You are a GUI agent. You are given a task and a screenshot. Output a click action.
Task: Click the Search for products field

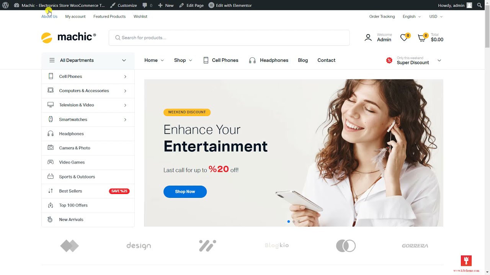click(229, 38)
